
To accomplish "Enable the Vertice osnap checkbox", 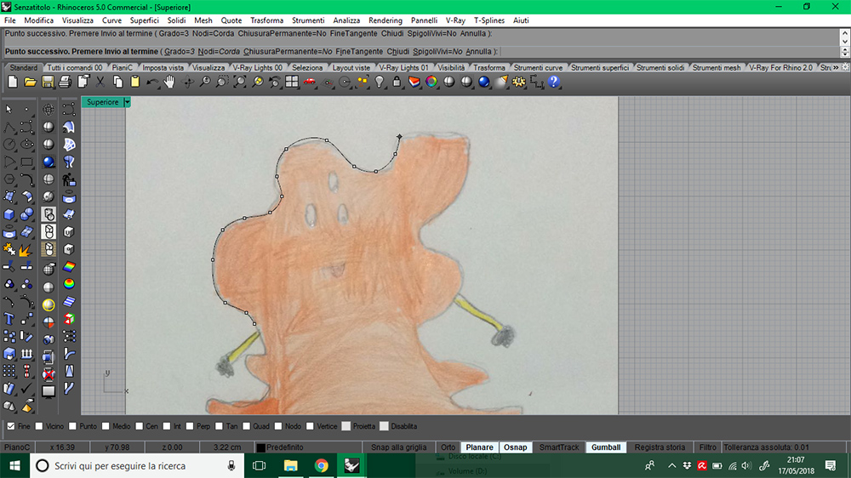I will 310,426.
